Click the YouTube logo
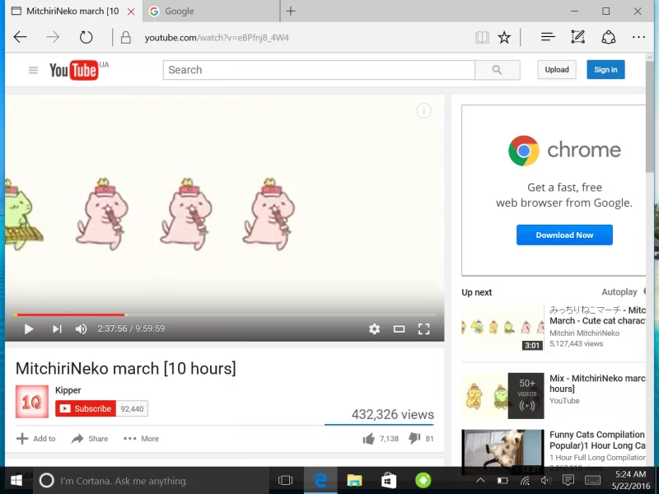 tap(74, 70)
